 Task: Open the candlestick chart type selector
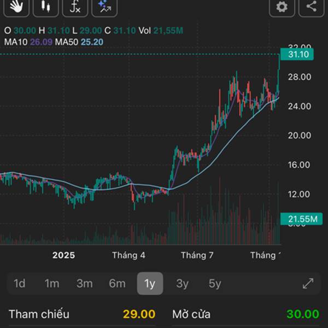click(46, 6)
